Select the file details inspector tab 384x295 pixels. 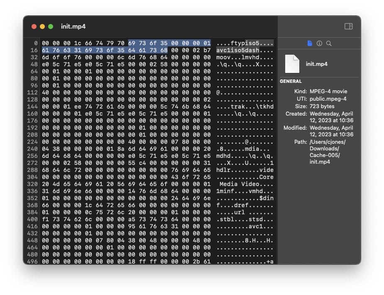click(310, 43)
